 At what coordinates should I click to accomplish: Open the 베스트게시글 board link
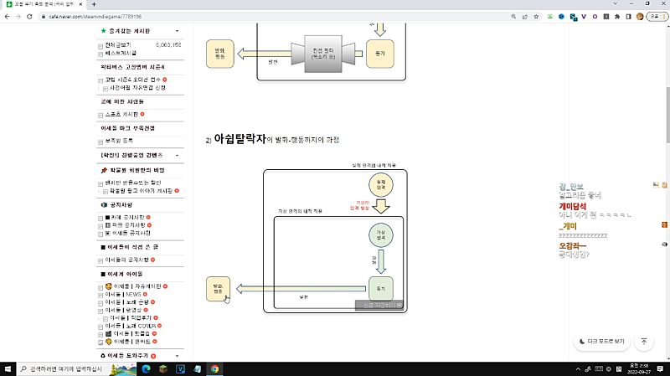tap(121, 53)
